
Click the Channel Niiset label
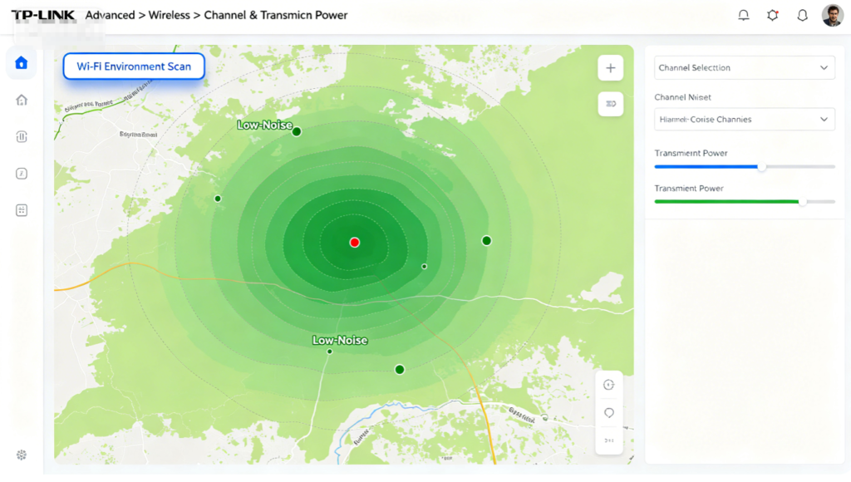[x=682, y=97]
